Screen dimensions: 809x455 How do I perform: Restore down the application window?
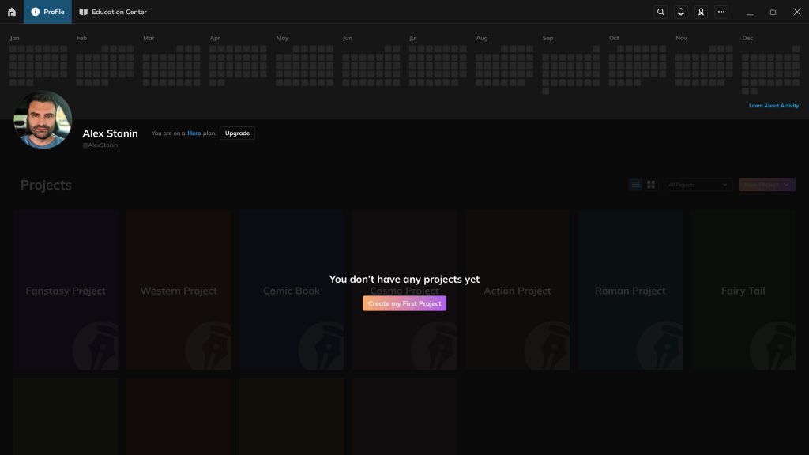coord(773,12)
